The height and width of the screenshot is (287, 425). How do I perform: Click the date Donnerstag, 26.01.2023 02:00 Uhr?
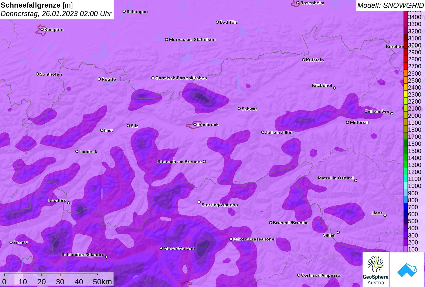point(56,14)
